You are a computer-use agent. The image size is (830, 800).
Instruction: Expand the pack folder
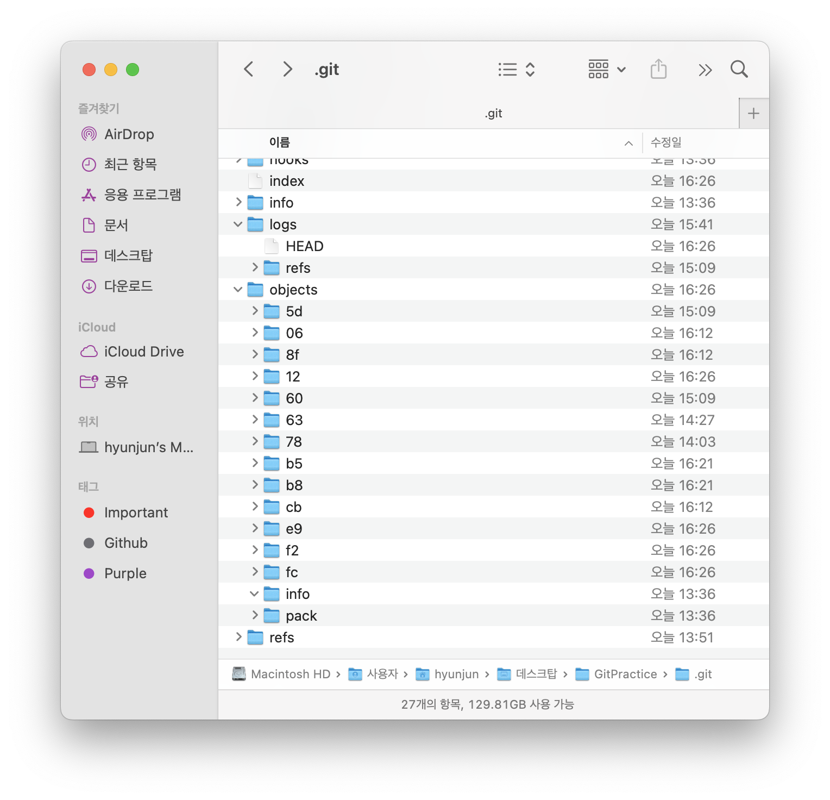coord(255,615)
